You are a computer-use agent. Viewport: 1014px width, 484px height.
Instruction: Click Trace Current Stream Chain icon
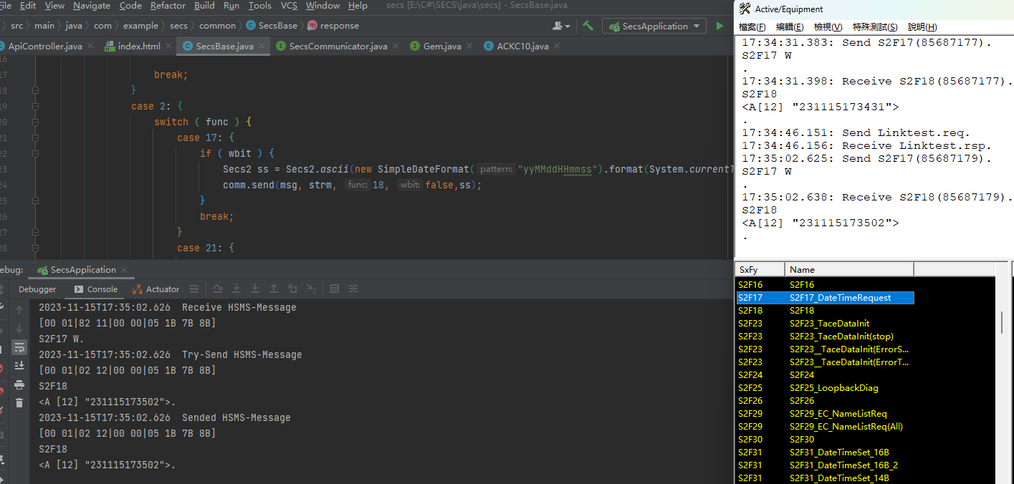point(353,289)
